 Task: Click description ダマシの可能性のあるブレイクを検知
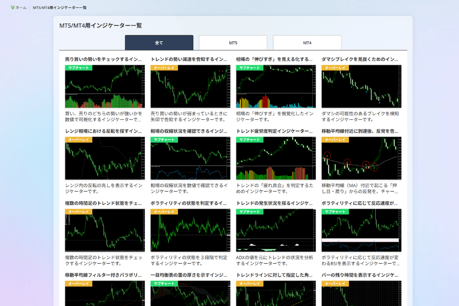point(360,117)
